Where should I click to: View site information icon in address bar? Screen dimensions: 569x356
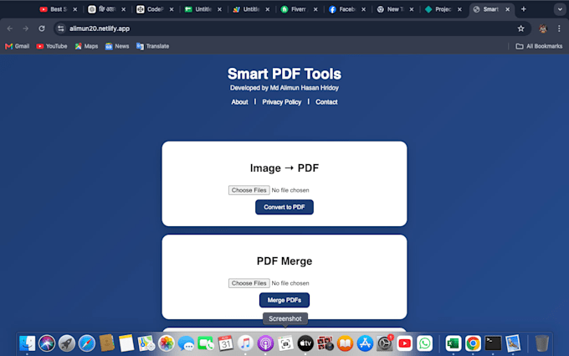pos(60,28)
